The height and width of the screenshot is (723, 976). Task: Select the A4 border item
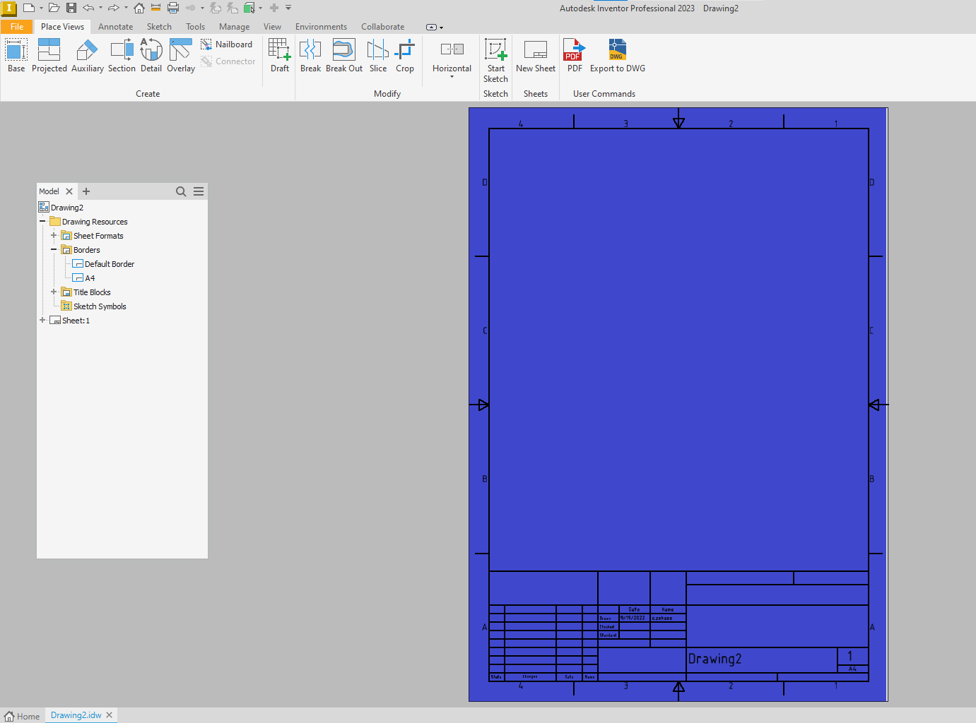83,278
